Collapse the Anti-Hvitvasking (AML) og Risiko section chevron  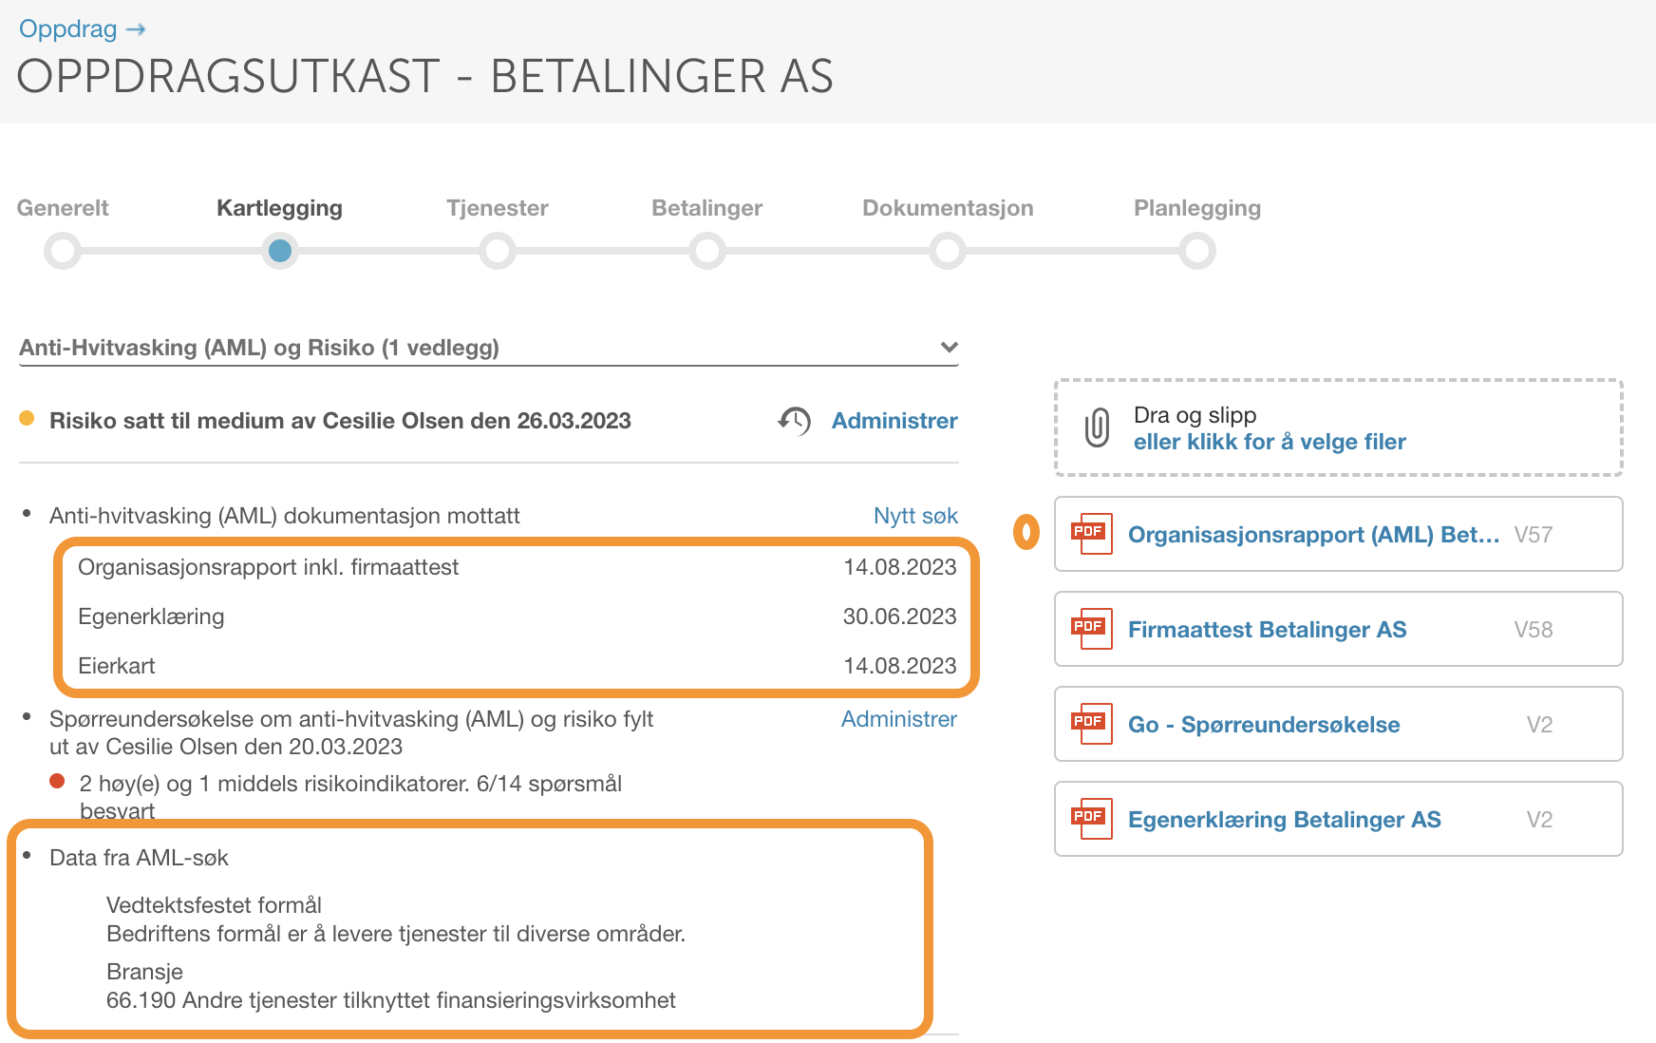tap(949, 347)
